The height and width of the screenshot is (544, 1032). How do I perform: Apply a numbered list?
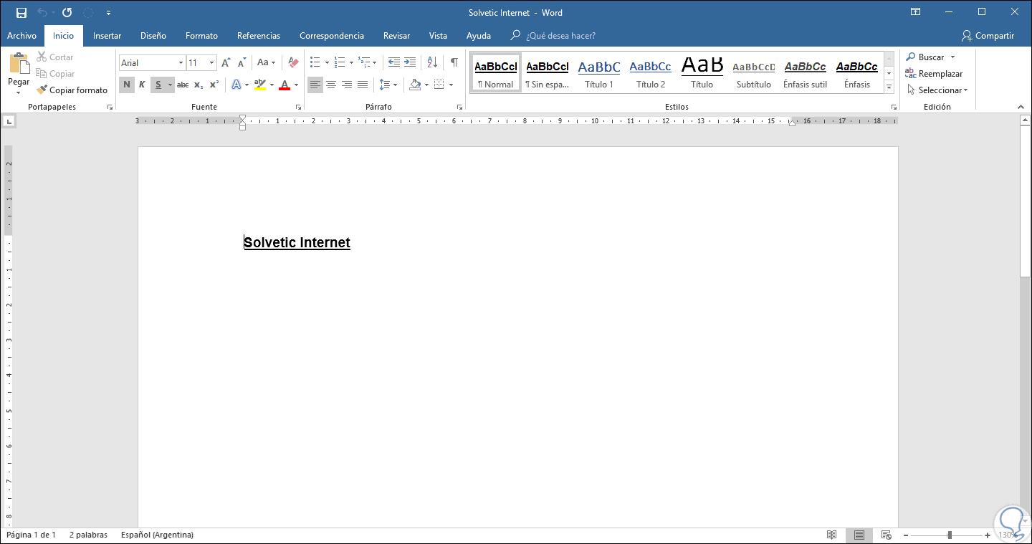[340, 63]
